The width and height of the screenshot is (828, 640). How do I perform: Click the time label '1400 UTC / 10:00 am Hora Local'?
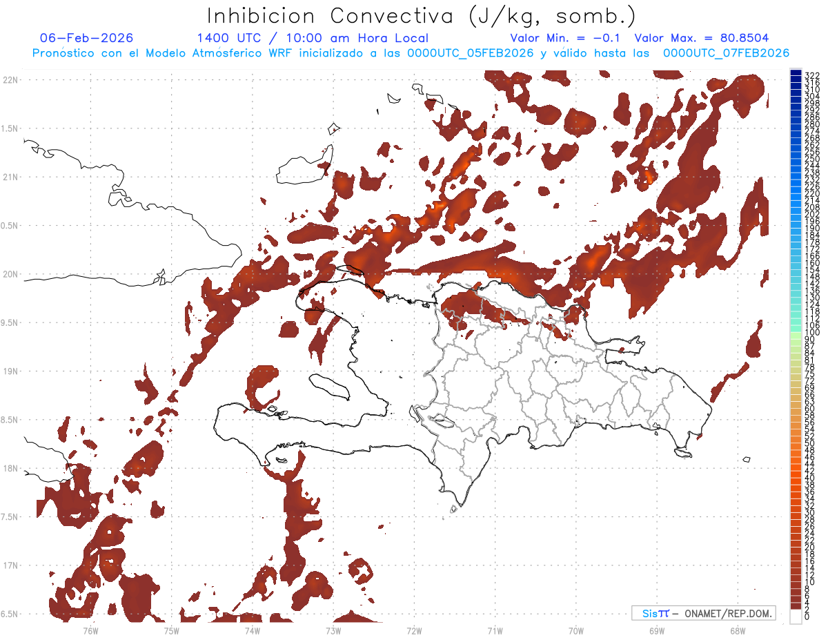pos(313,38)
